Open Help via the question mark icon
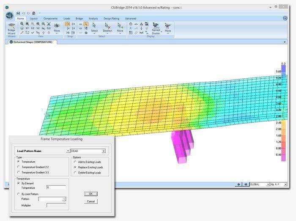296x221 pixels. coord(285,18)
